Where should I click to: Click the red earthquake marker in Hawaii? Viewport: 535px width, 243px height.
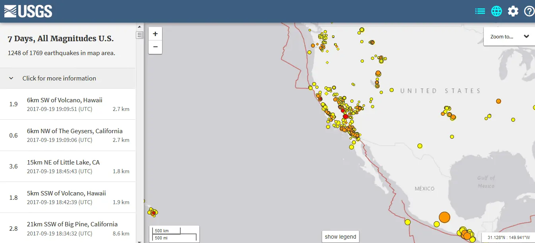(x=153, y=213)
